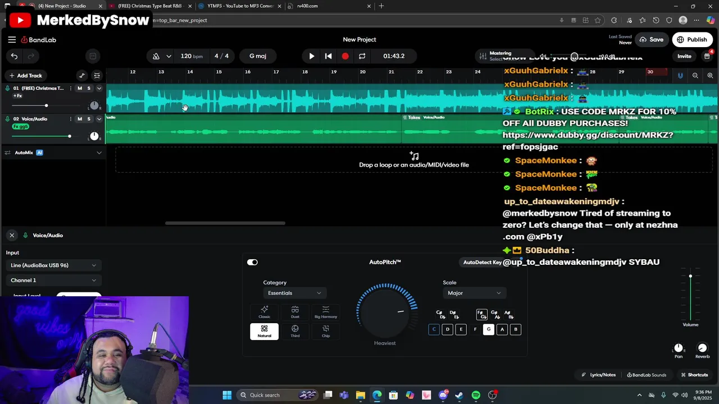719x404 pixels.
Task: Mute the Voice/Audio track
Action: coord(80,119)
